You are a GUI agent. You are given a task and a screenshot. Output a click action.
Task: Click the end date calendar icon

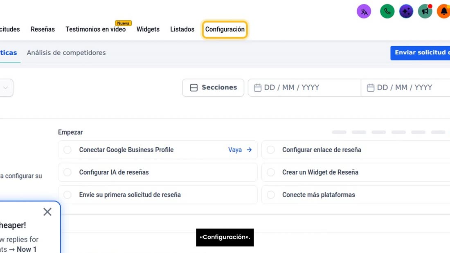(x=371, y=88)
